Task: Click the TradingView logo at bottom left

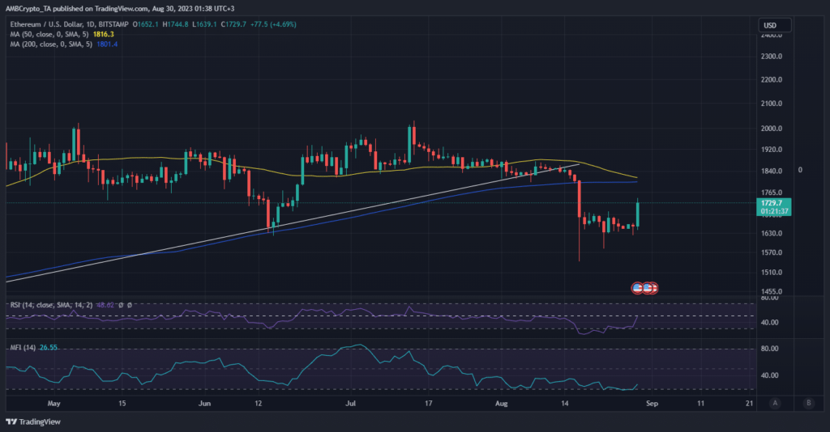Action: pos(33,421)
